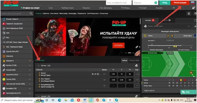Click the volume icon in system tray
197x103 pixels.
178,100
